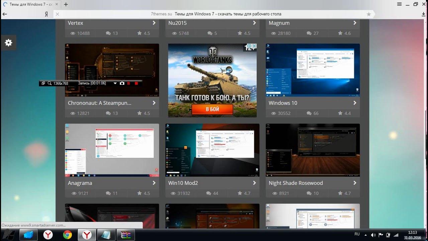Screen dimensions: 428x241
Task: Open the Vertex theme title link
Action: 75,23
